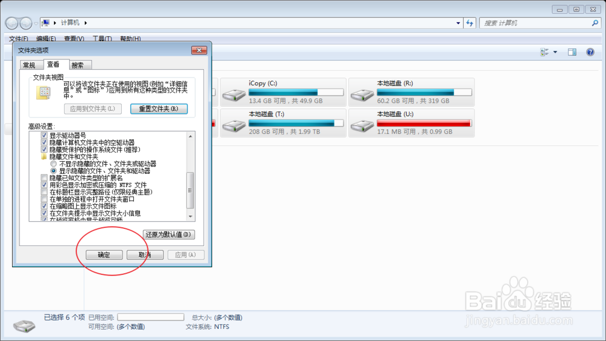Click the computer icon in address bar

tap(45, 23)
